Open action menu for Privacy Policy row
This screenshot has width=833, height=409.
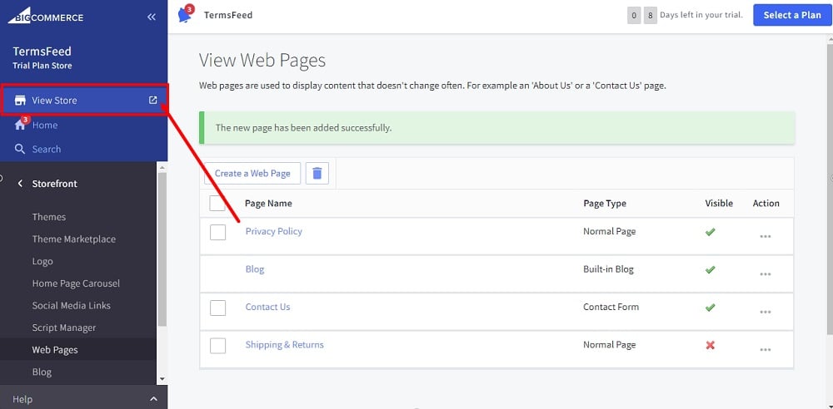pyautogui.click(x=765, y=236)
